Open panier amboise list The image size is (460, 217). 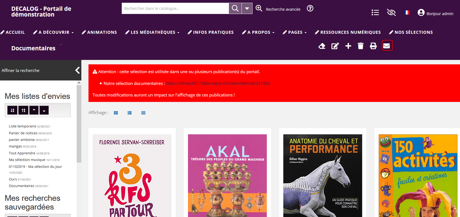point(22,140)
